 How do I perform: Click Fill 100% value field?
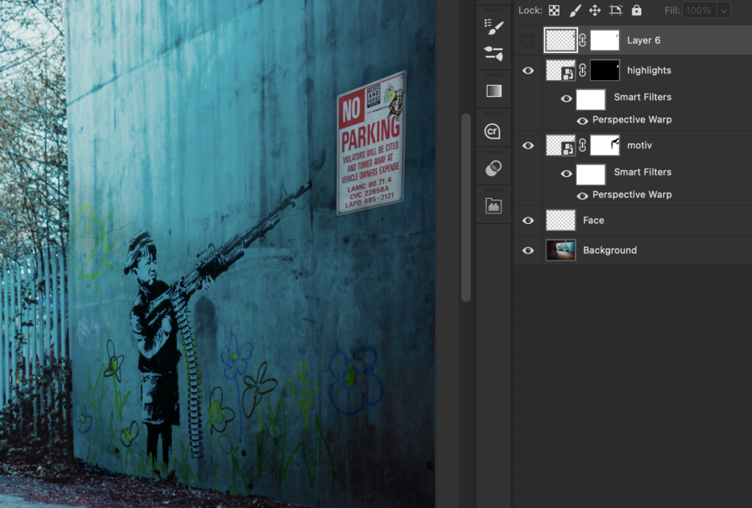(x=699, y=10)
